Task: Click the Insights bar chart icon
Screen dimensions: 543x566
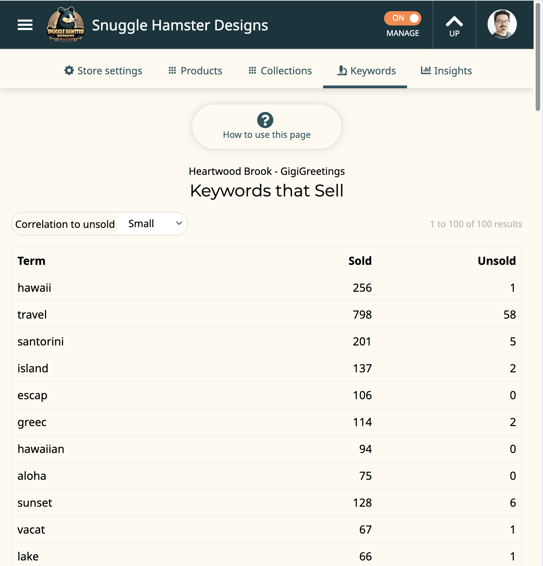Action: tap(426, 70)
